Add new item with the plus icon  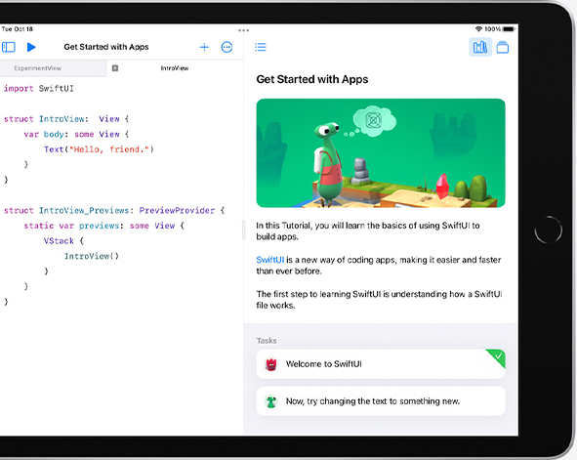tap(204, 47)
